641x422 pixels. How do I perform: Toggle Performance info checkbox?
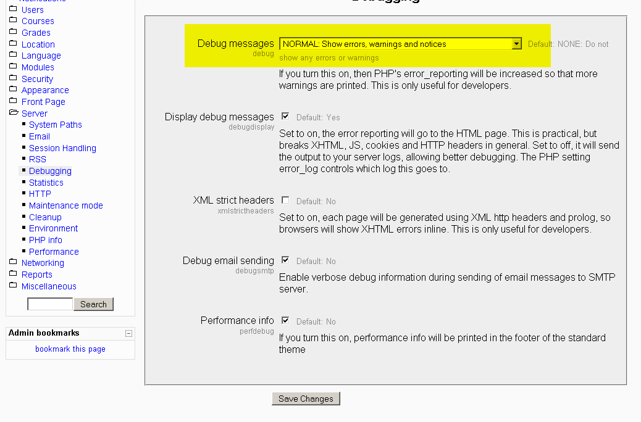pos(285,320)
